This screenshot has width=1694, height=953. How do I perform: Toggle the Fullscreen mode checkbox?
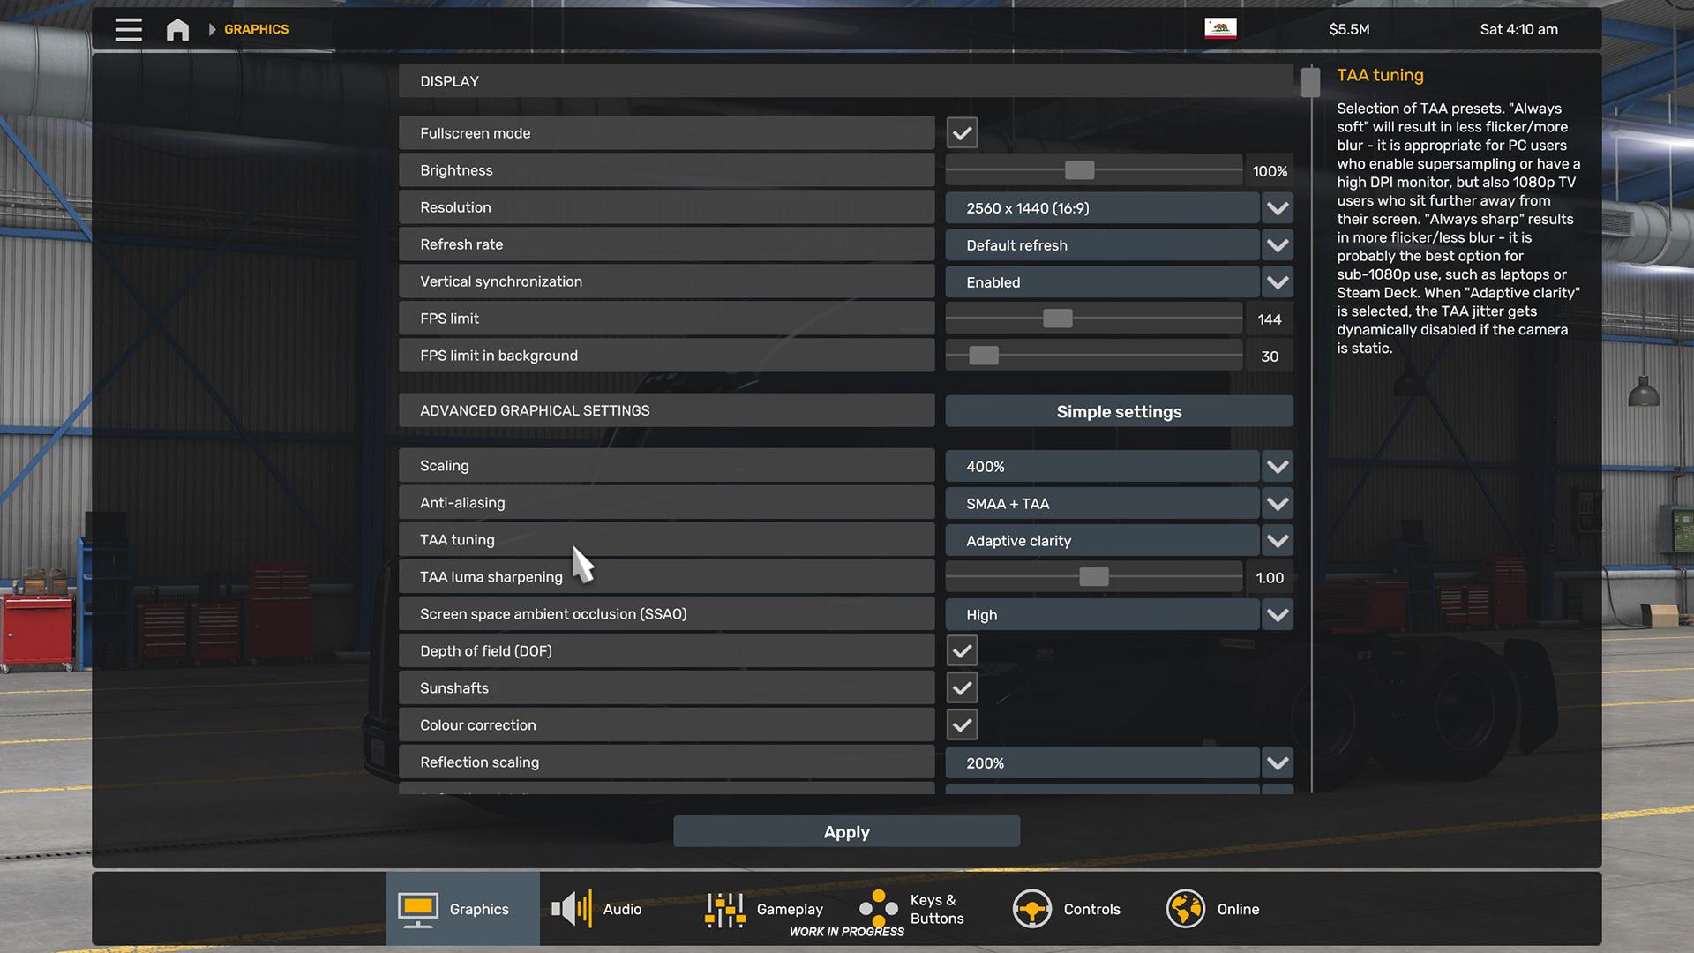962,133
